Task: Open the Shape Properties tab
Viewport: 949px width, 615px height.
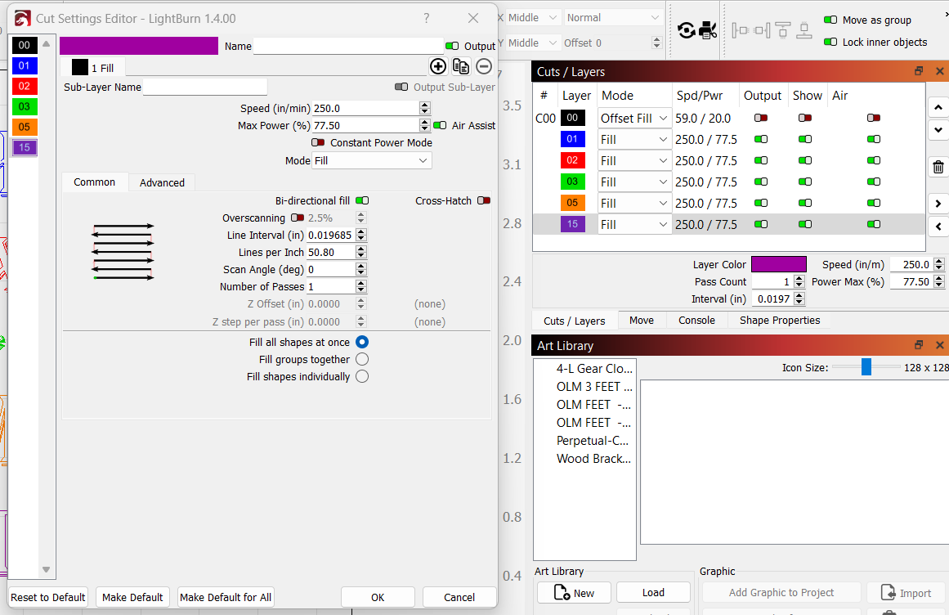Action: 780,321
